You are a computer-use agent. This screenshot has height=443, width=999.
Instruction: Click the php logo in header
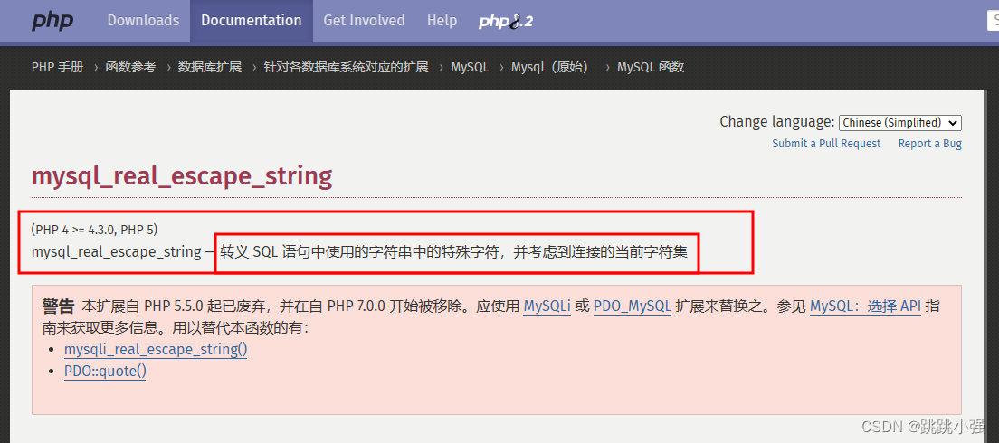click(52, 21)
